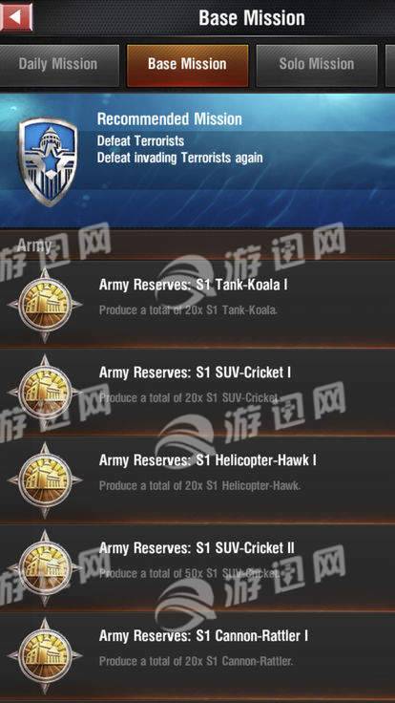Tap the Helicopter-Hawk I mission medal icon
Viewport: 395px width, 703px height.
click(45, 480)
